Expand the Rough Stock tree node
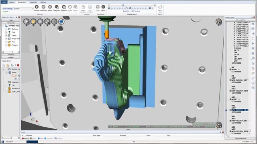This screenshot has width=257, height=144. pyautogui.click(x=6, y=39)
